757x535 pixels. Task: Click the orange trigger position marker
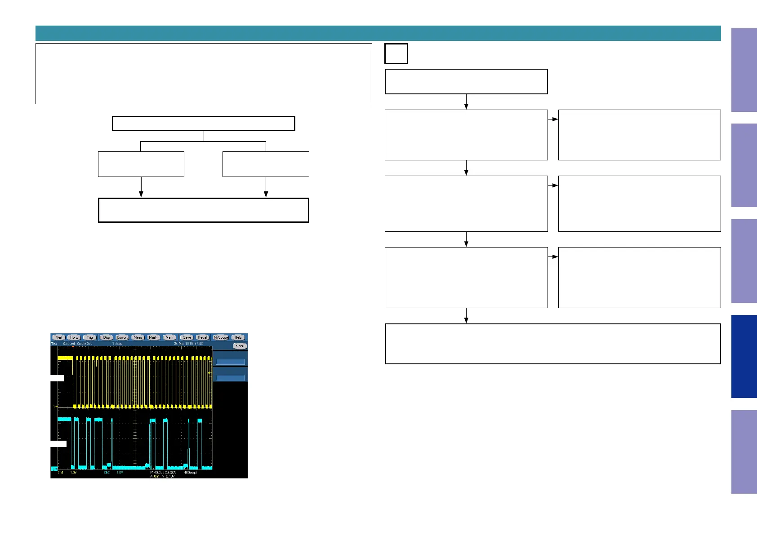point(73,347)
